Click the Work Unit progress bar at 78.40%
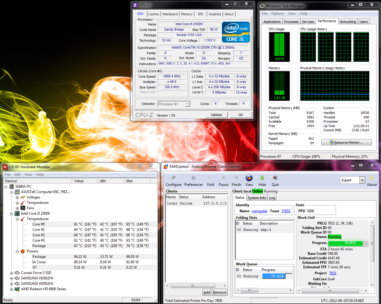381x304 pixels. (x=348, y=243)
